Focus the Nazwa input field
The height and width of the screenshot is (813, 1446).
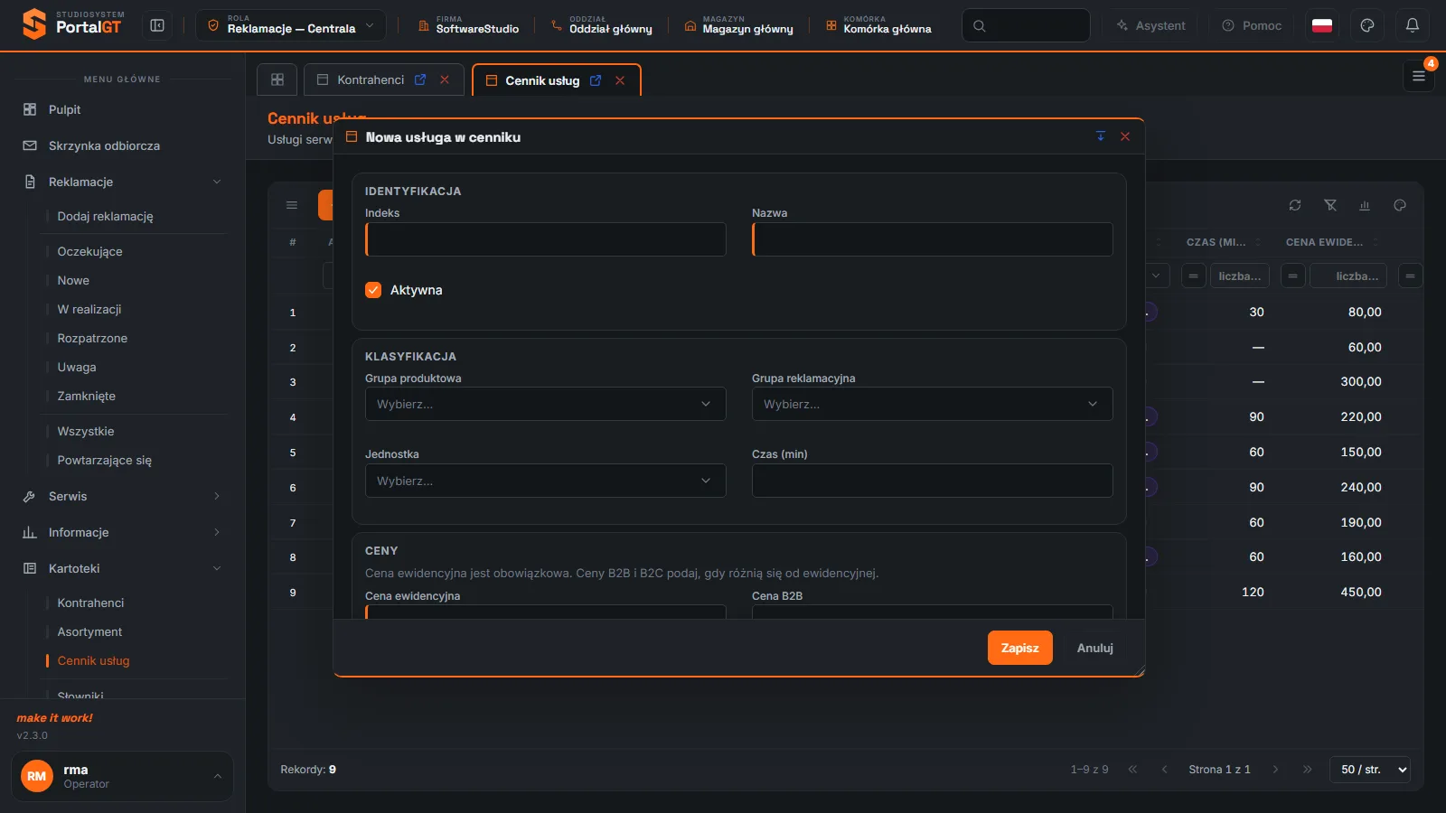tap(932, 239)
